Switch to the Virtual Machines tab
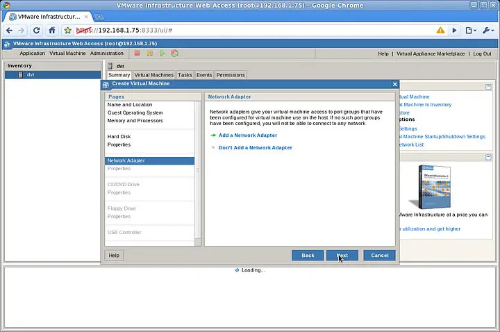Viewport: 500px width, 332px height. 153,75
